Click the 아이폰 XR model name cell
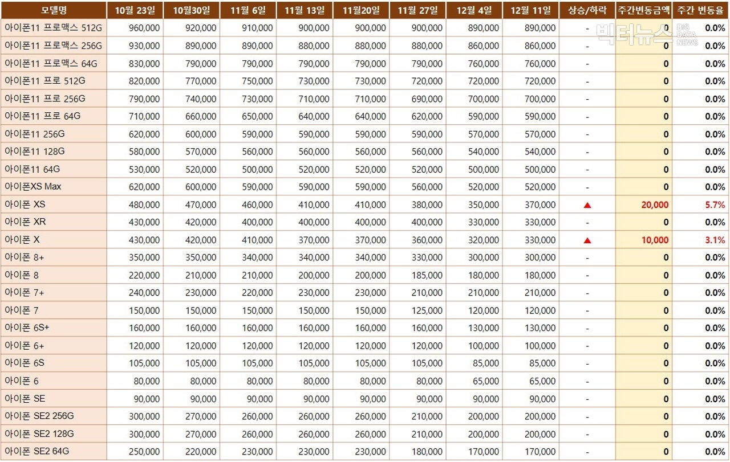This screenshot has width=730, height=462. tap(54, 222)
